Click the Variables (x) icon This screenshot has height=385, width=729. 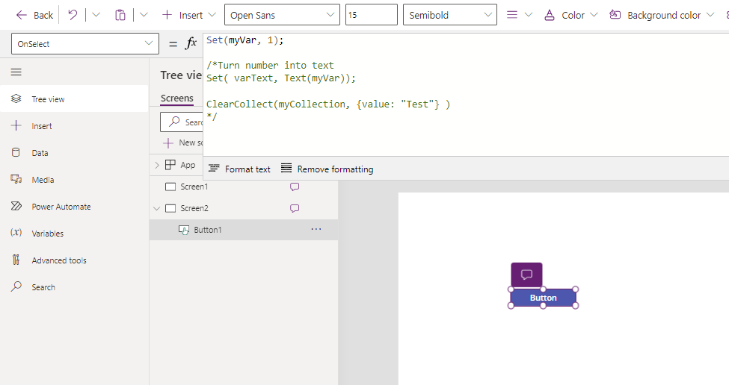(x=16, y=232)
